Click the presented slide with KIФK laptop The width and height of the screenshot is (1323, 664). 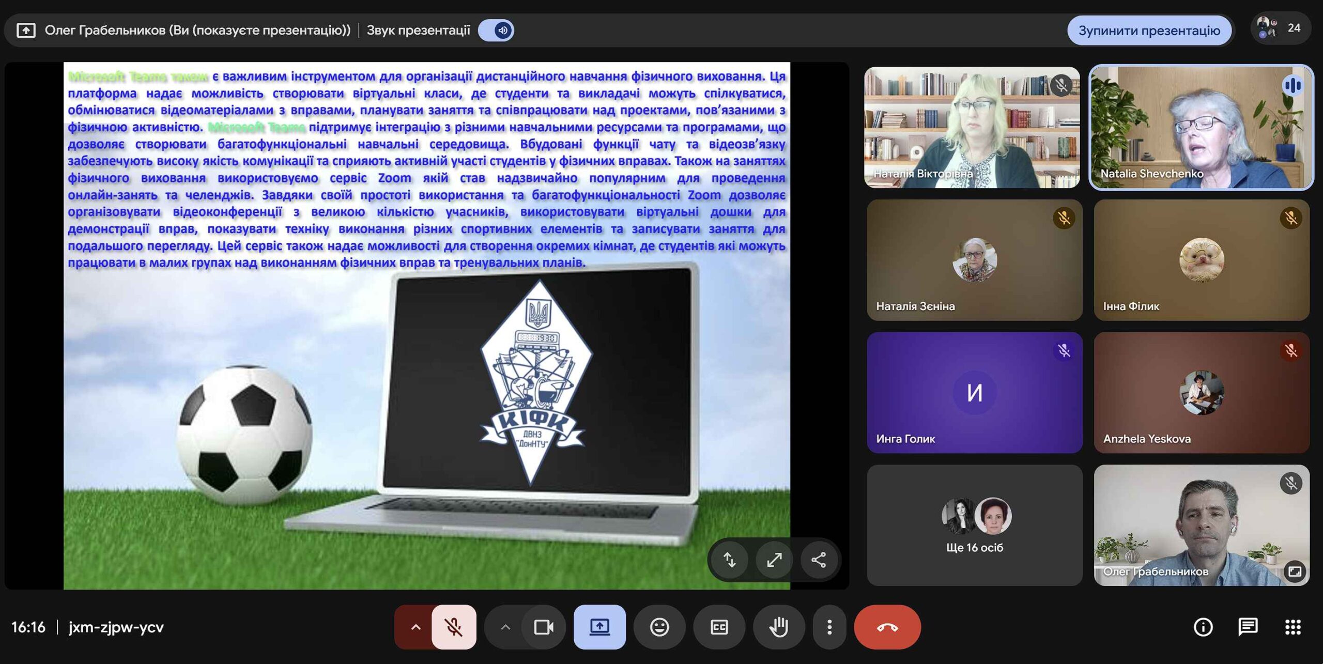point(427,326)
